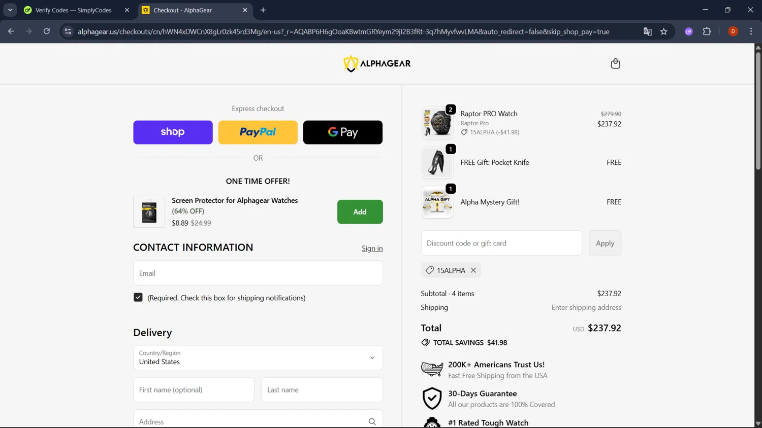Open the purple extension icon

tap(688, 31)
